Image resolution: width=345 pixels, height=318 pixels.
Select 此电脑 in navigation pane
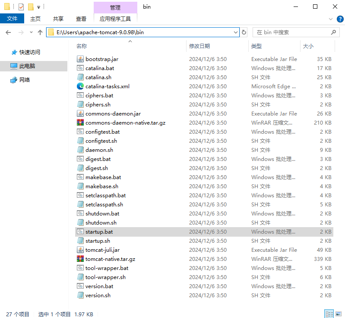pos(34,66)
